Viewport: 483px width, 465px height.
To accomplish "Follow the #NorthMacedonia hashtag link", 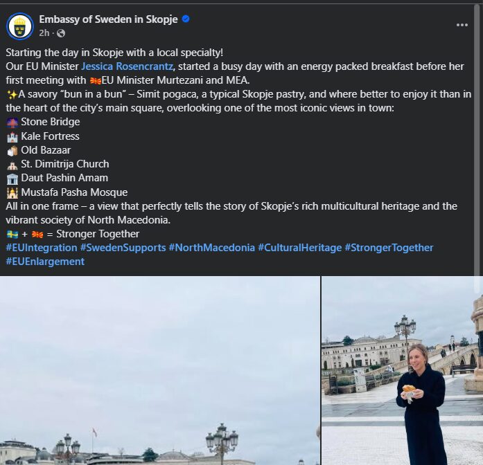I will 211,248.
